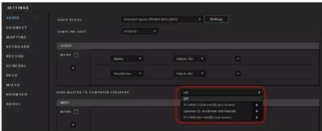Image resolution: width=322 pixels, height=131 pixels.
Task: Open the Mapping settings tab
Action: 16,37
